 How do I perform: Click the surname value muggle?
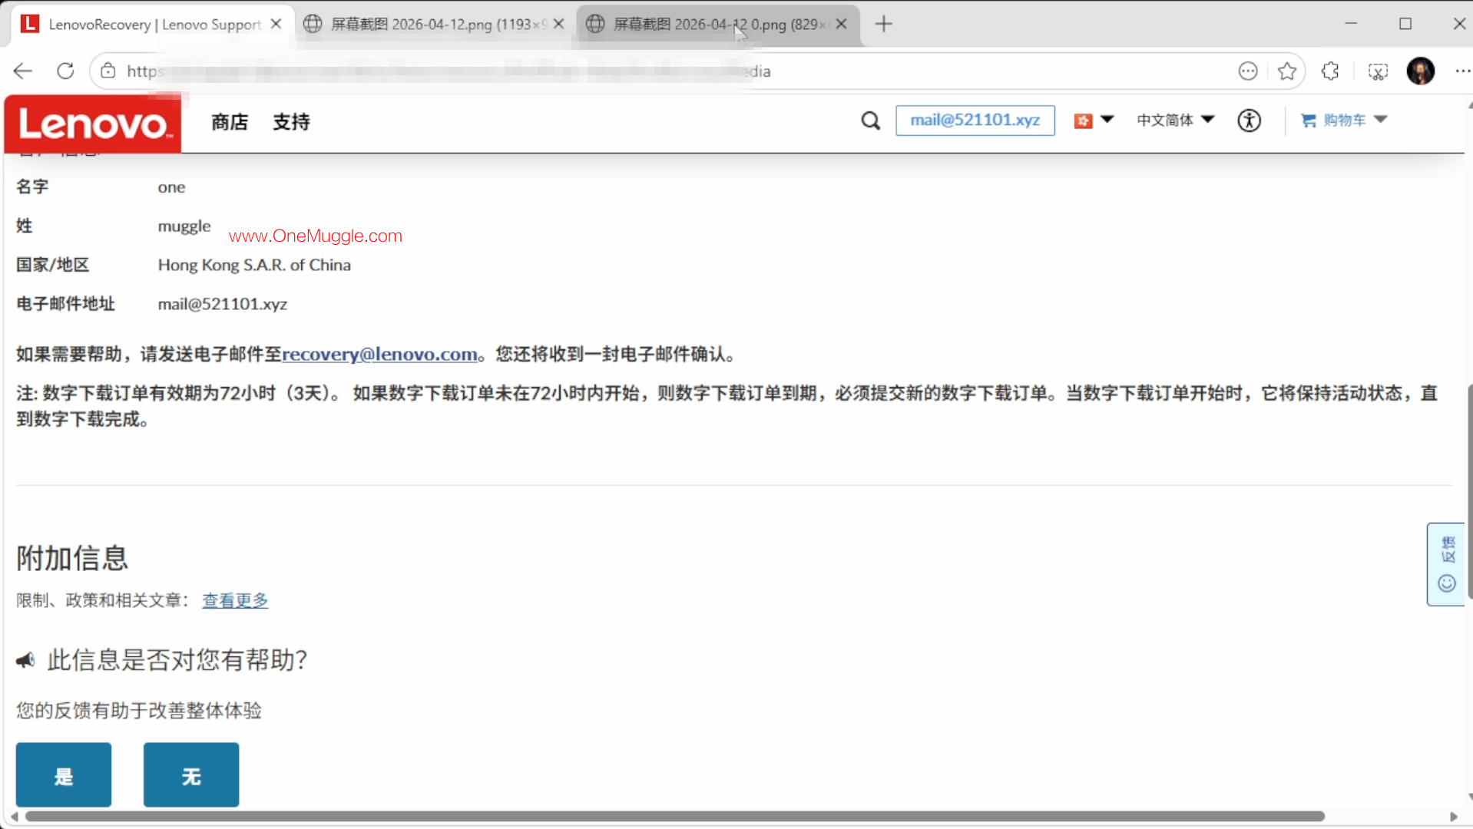[184, 227]
